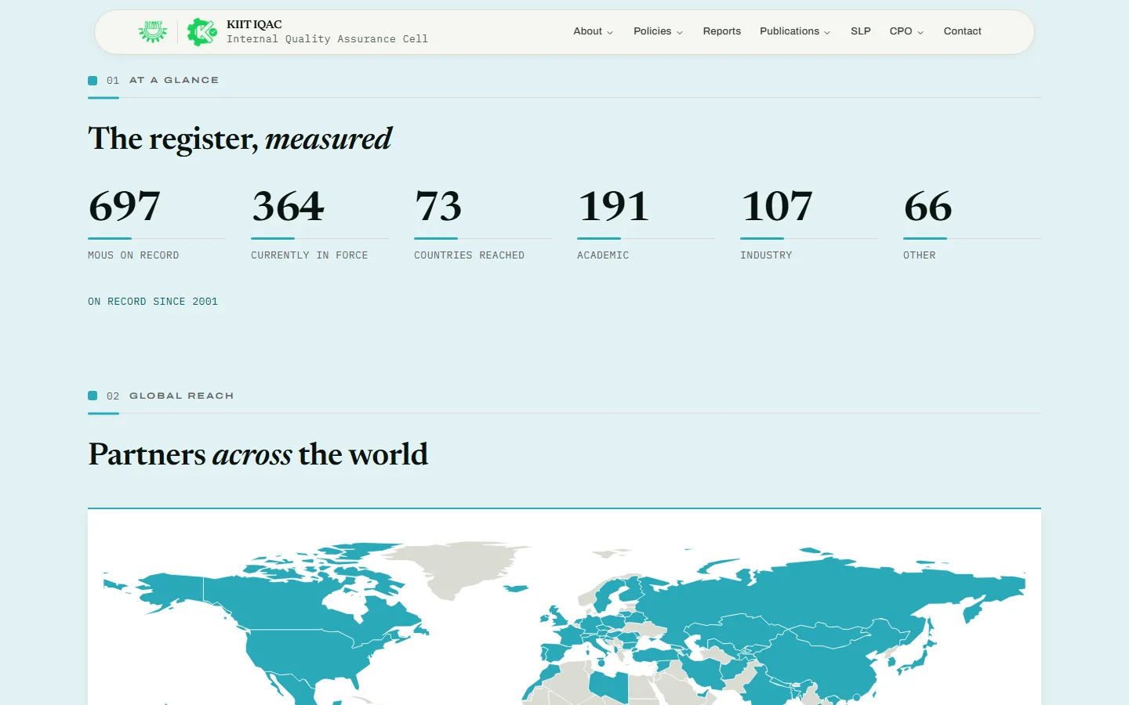Select the 697 MoUs figure
Viewport: 1129px width, 705px height.
pyautogui.click(x=125, y=206)
